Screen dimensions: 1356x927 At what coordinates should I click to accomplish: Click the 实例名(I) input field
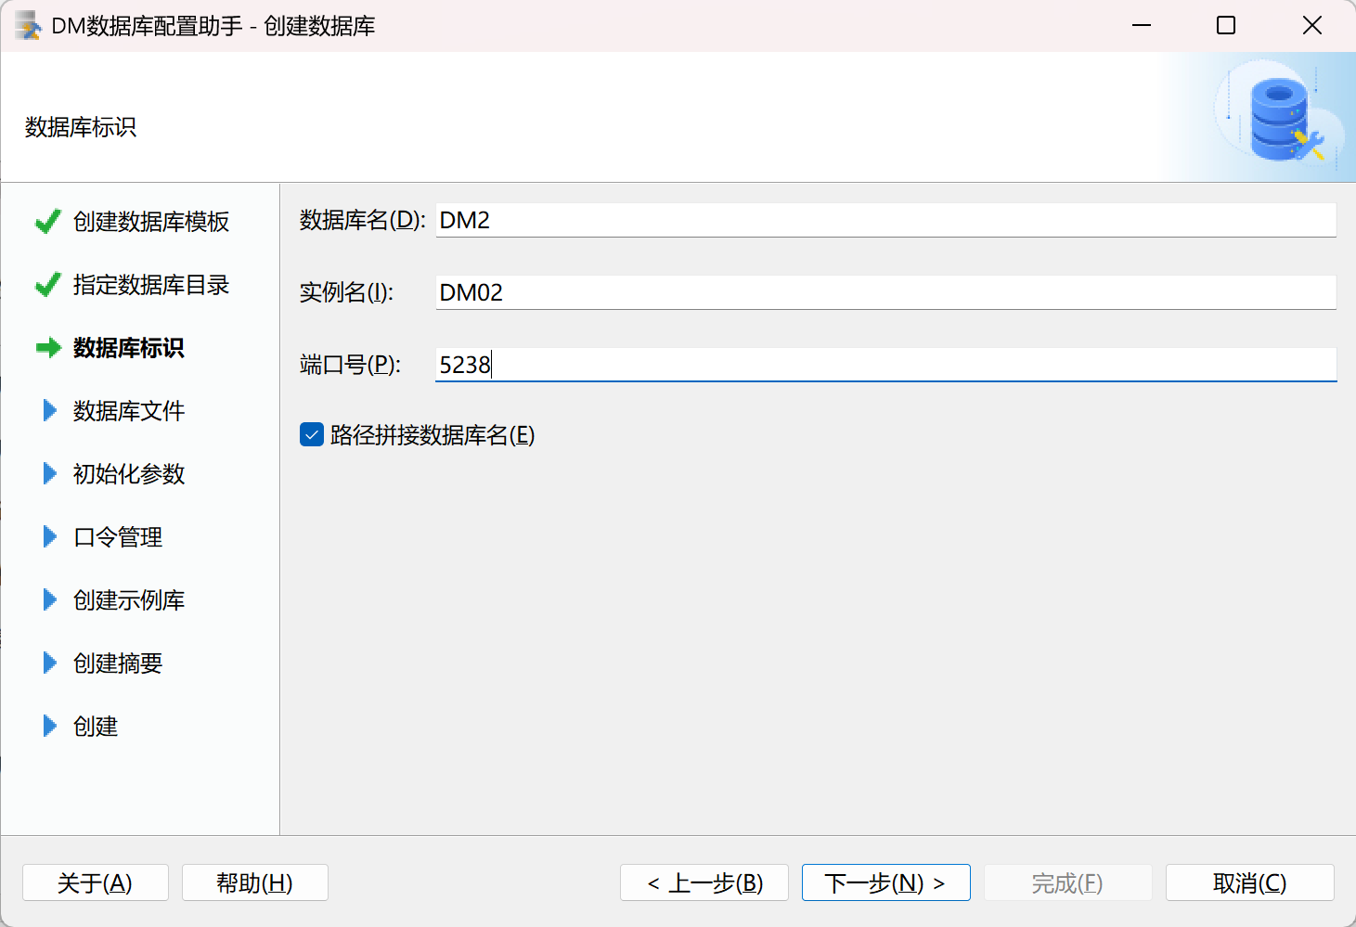885,292
